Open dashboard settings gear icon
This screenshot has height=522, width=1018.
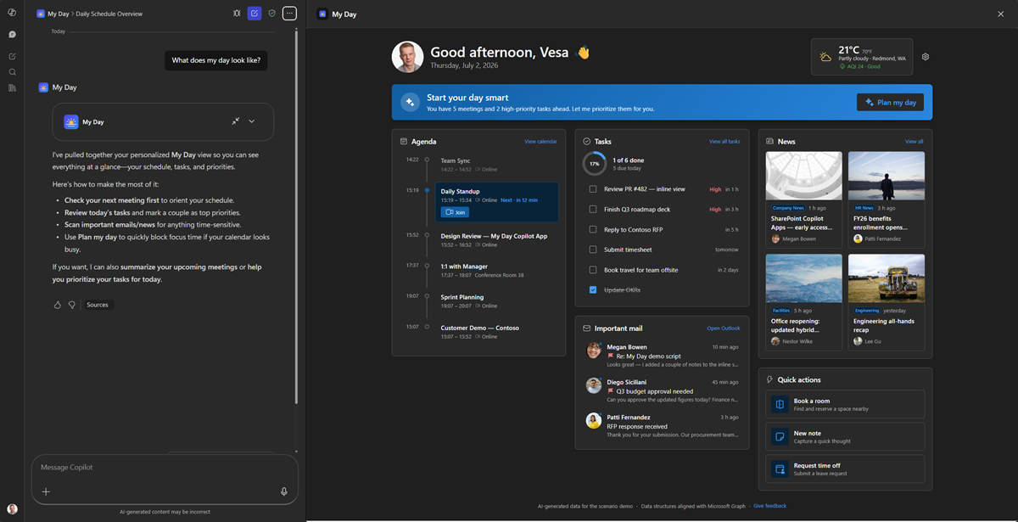pos(926,57)
